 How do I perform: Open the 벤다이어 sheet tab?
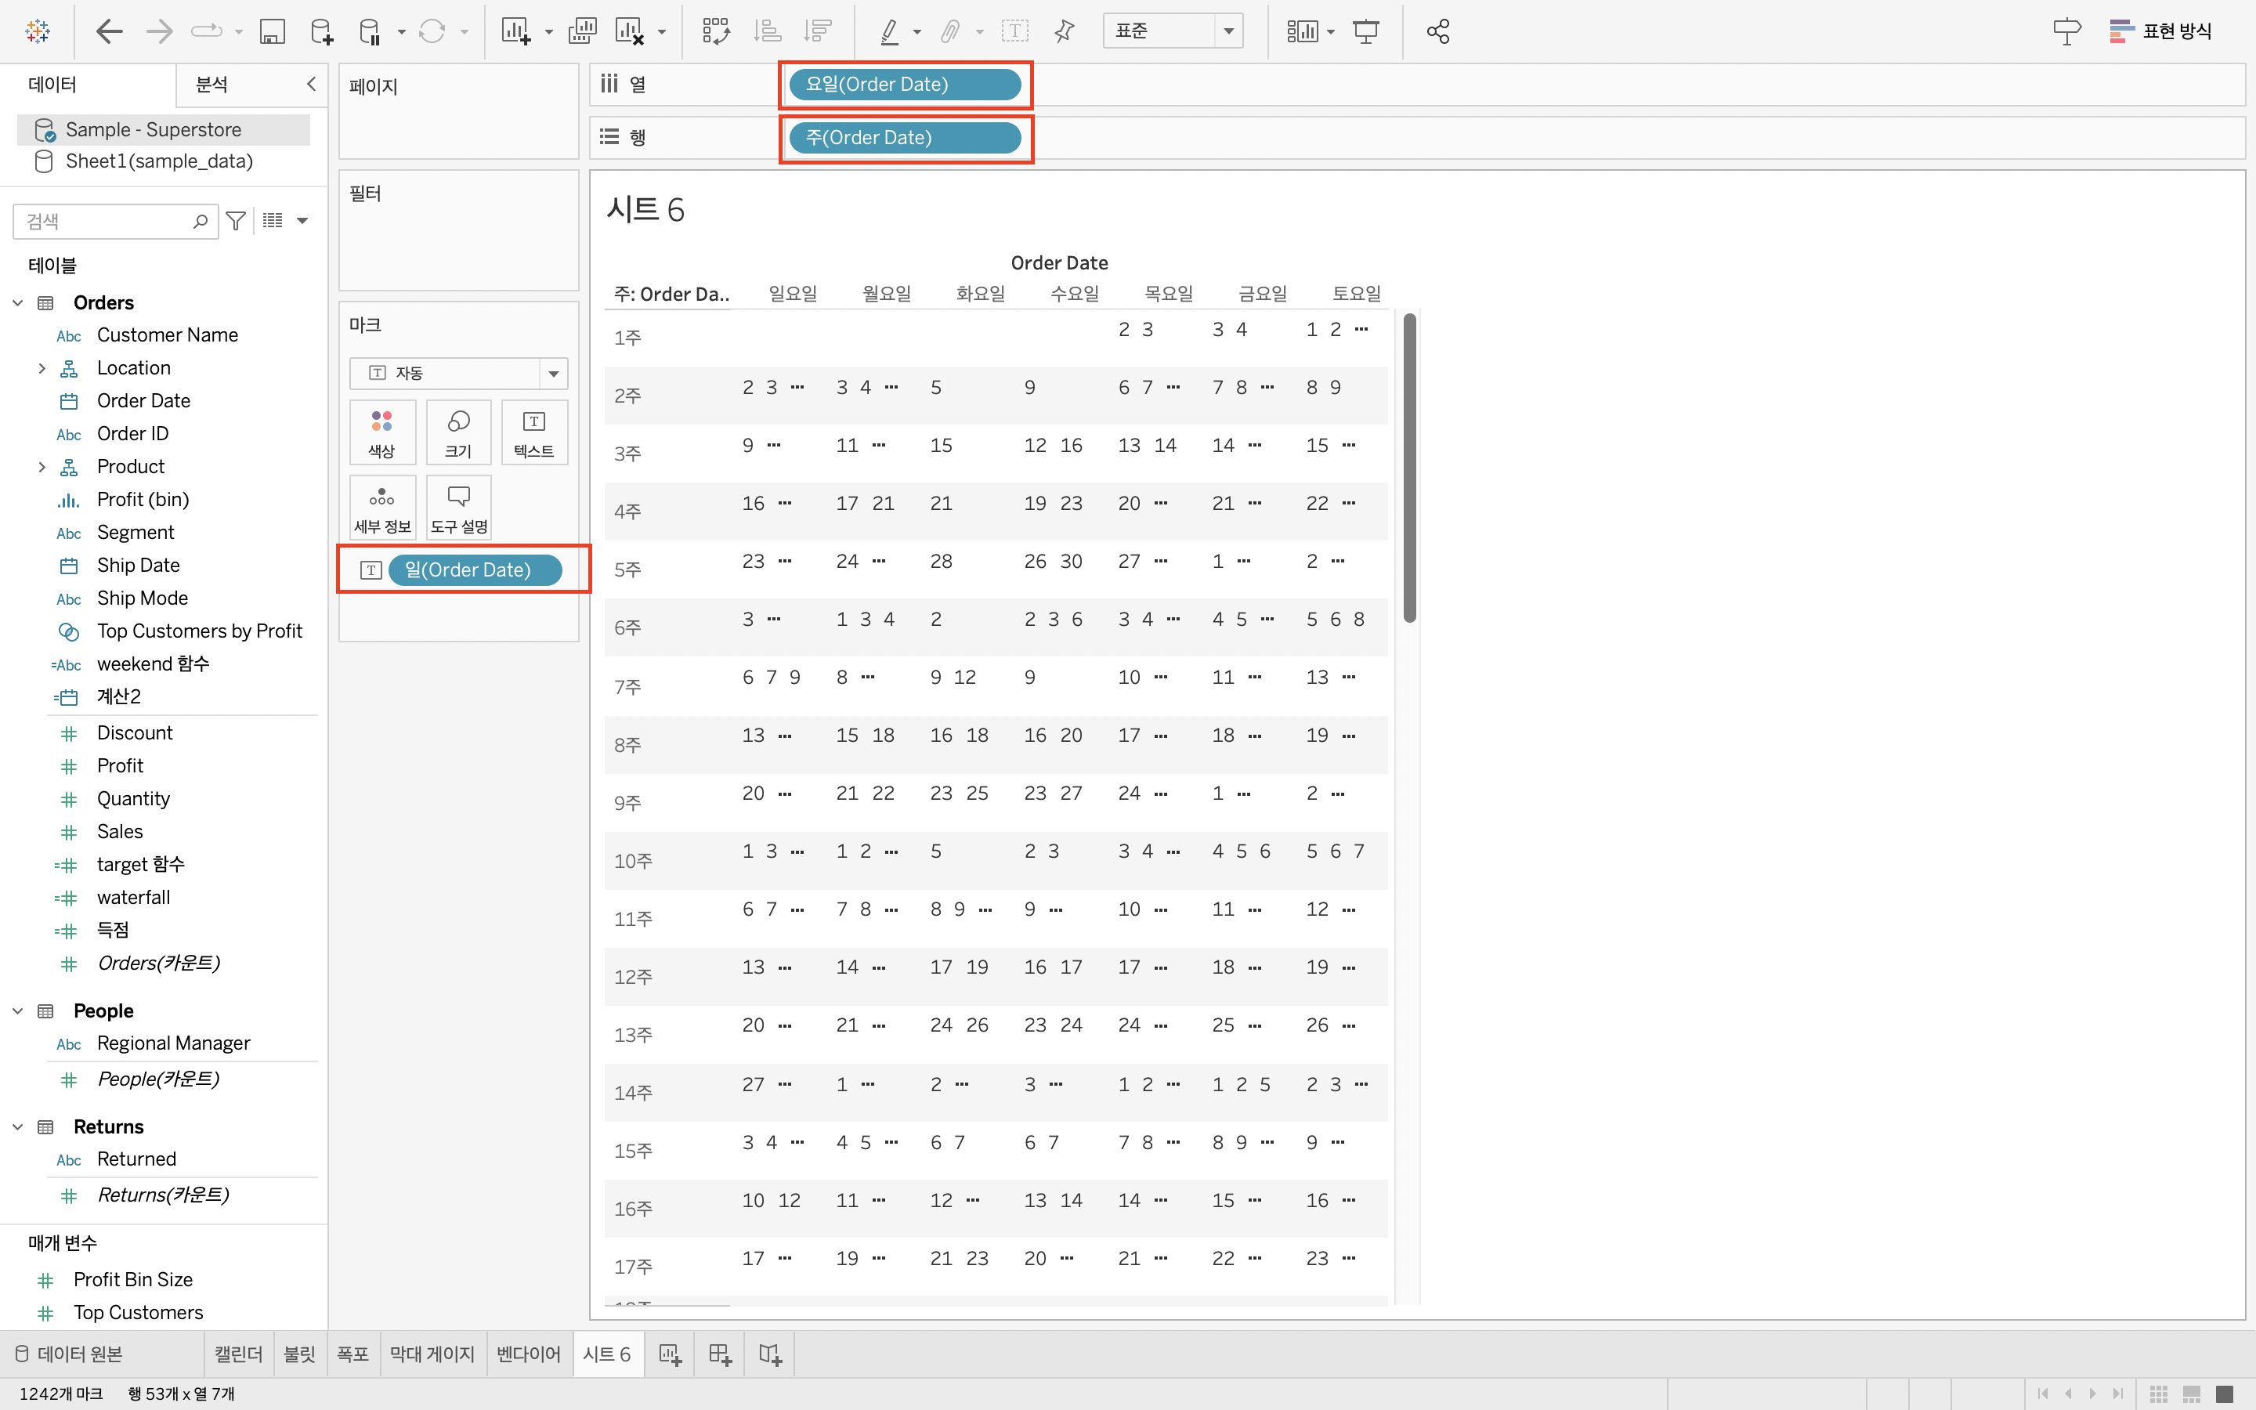tap(529, 1354)
